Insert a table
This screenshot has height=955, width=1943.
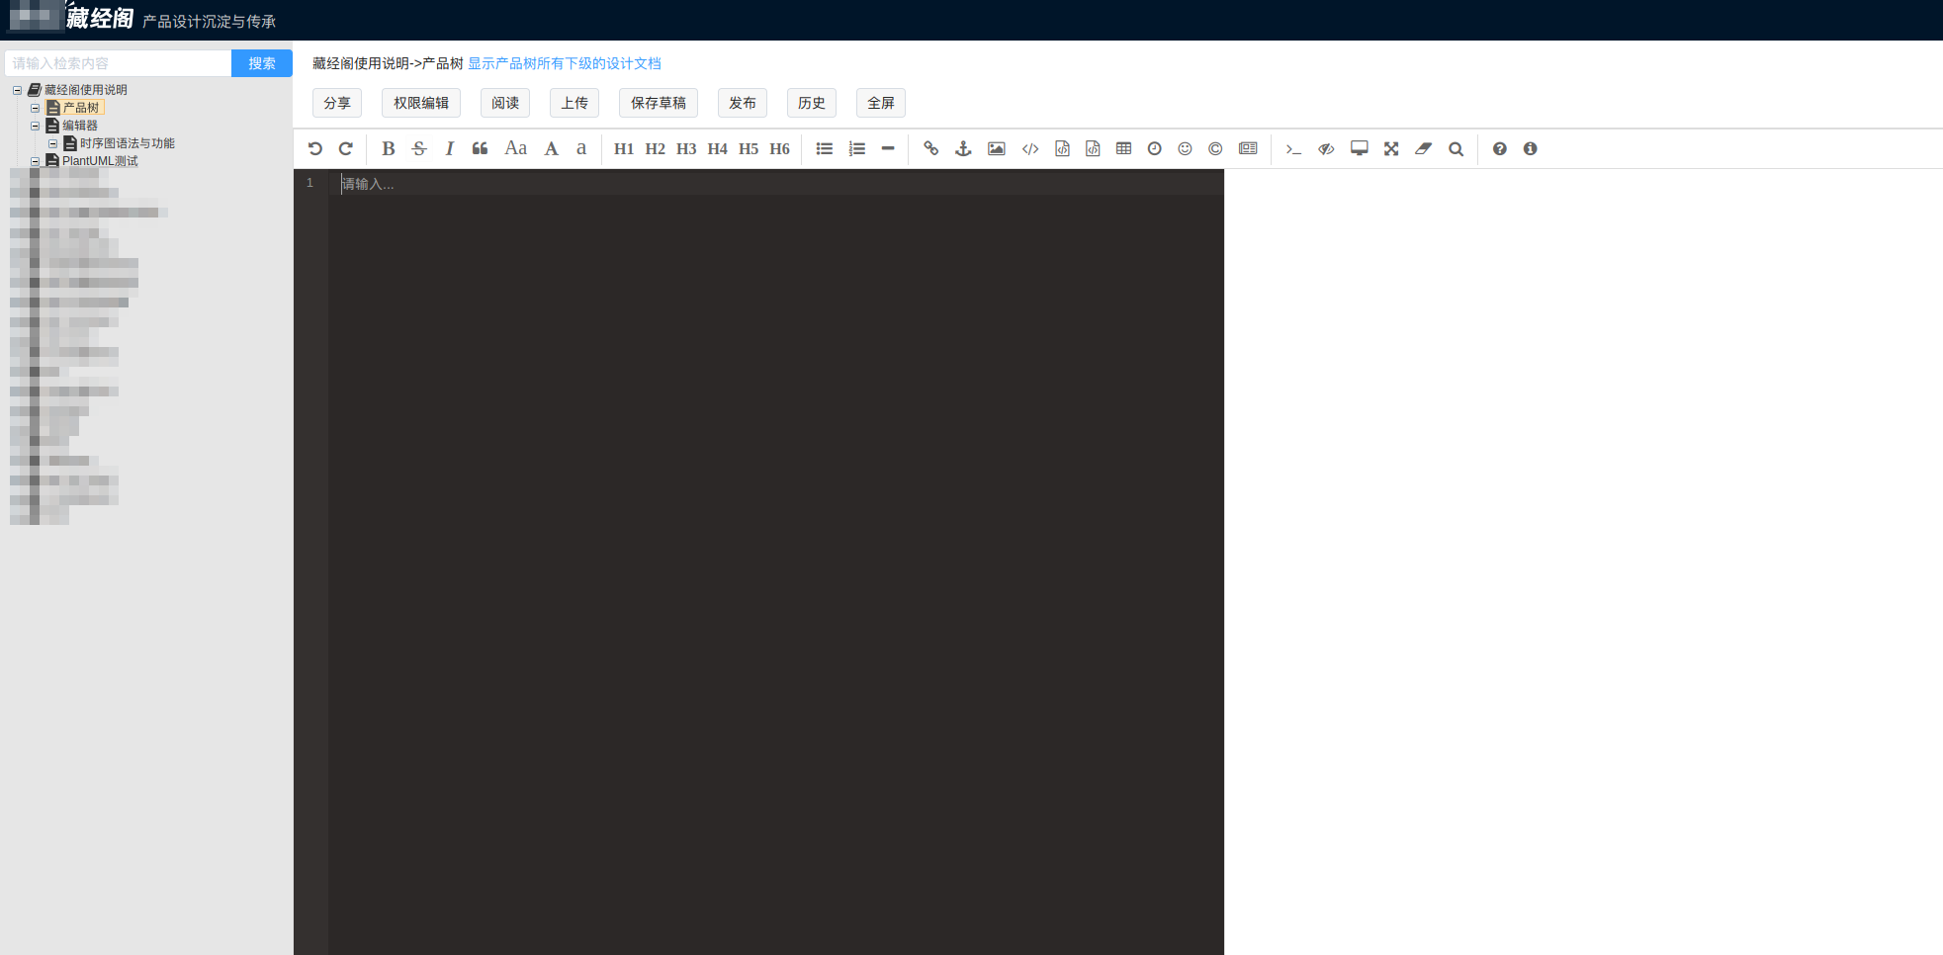(x=1124, y=148)
